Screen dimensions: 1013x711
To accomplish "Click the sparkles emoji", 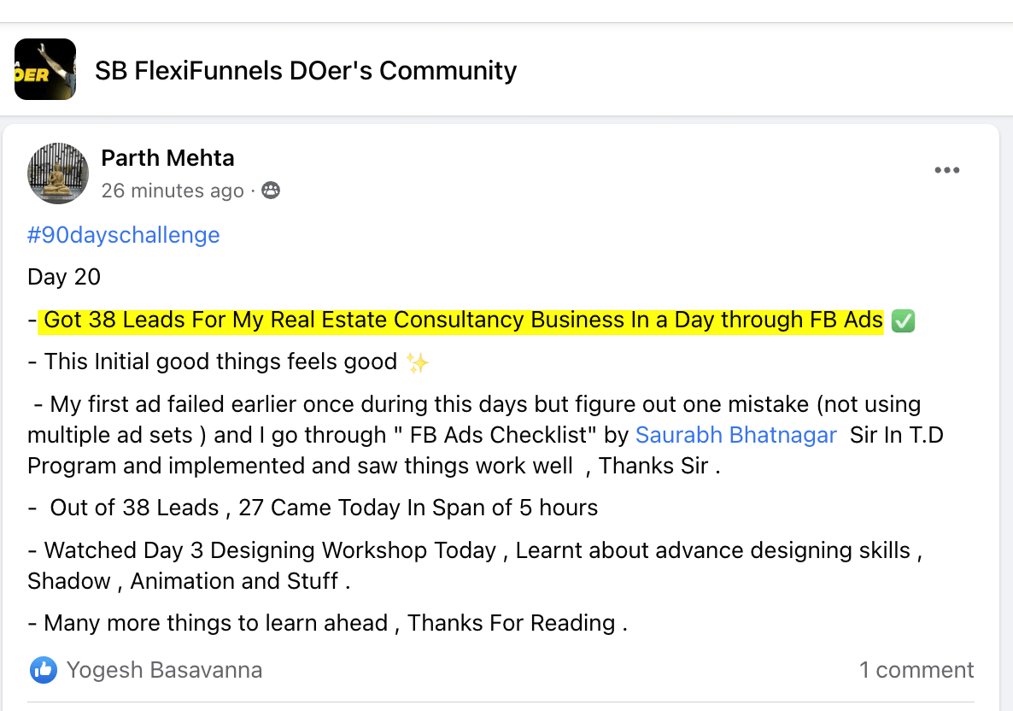I will click(x=418, y=362).
